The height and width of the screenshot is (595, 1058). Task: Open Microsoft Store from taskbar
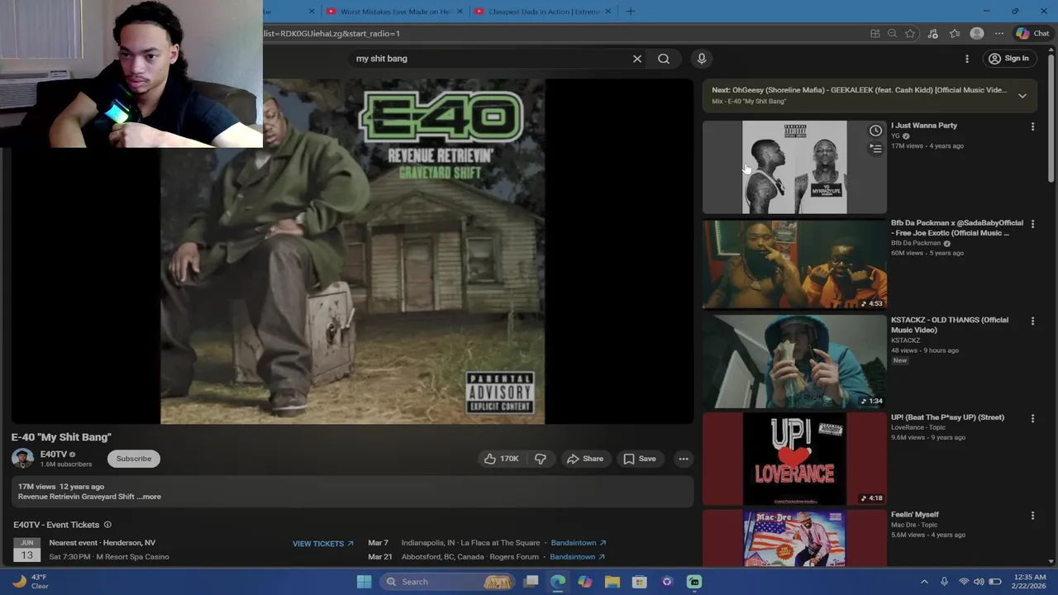640,582
